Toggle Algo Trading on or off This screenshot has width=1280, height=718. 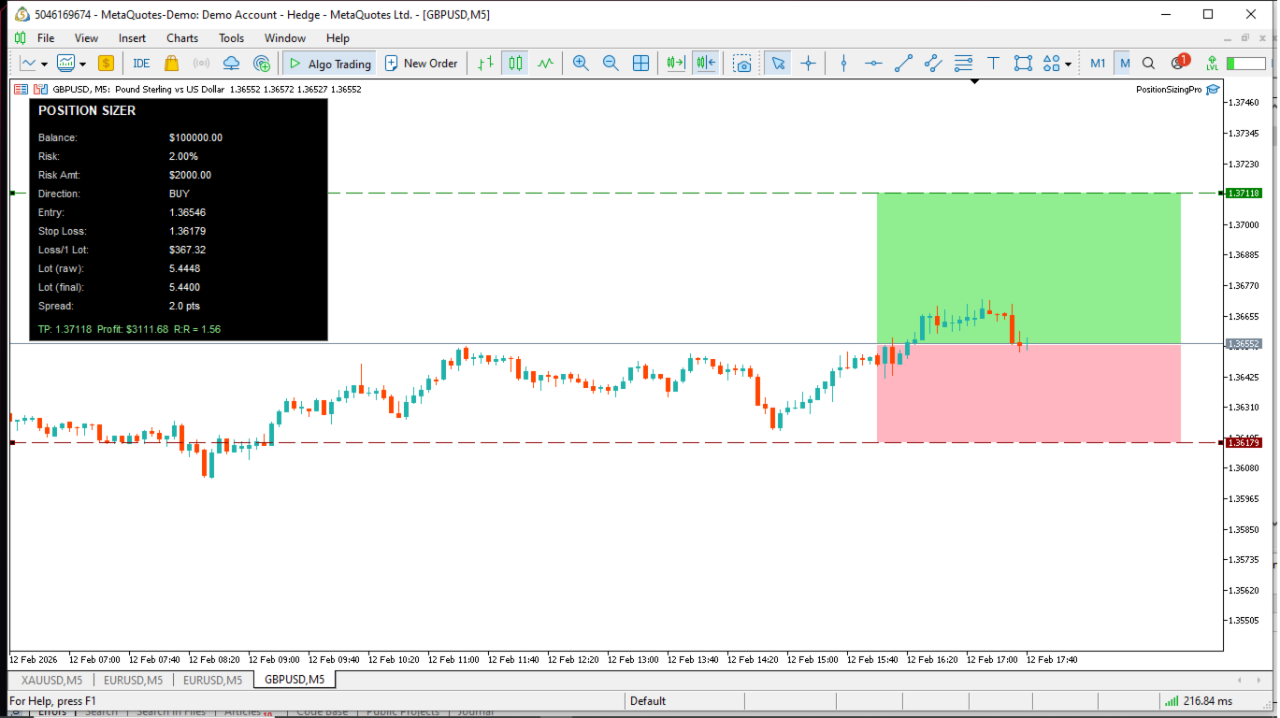329,64
